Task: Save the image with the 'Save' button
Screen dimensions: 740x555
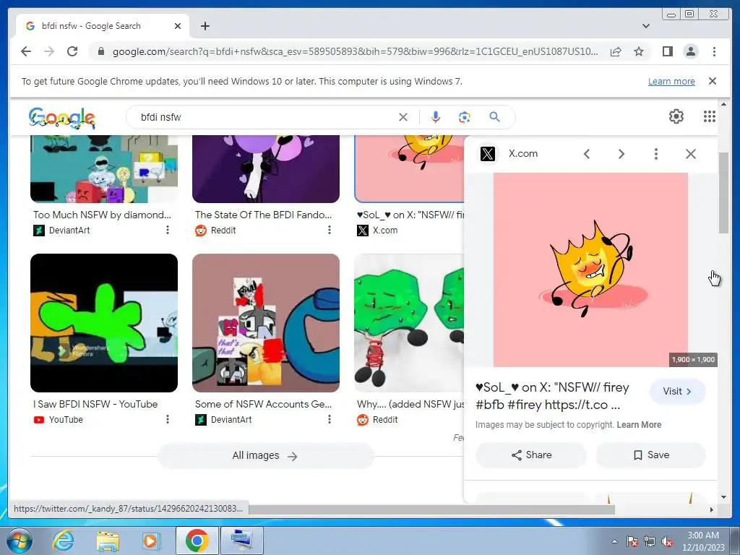Action: (651, 455)
